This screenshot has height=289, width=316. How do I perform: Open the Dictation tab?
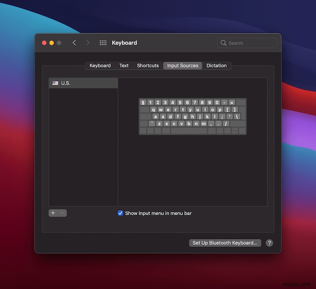coord(216,66)
